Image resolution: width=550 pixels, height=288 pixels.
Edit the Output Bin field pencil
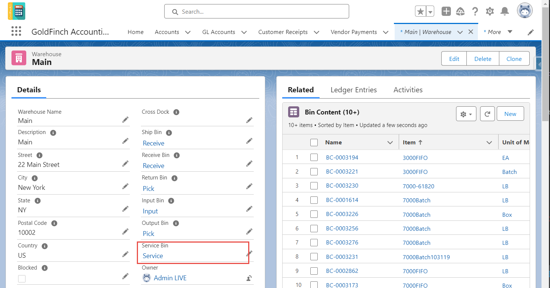click(x=249, y=231)
